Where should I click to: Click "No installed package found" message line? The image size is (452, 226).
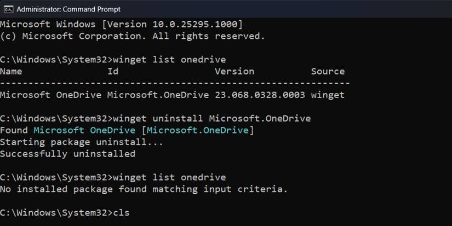click(144, 189)
